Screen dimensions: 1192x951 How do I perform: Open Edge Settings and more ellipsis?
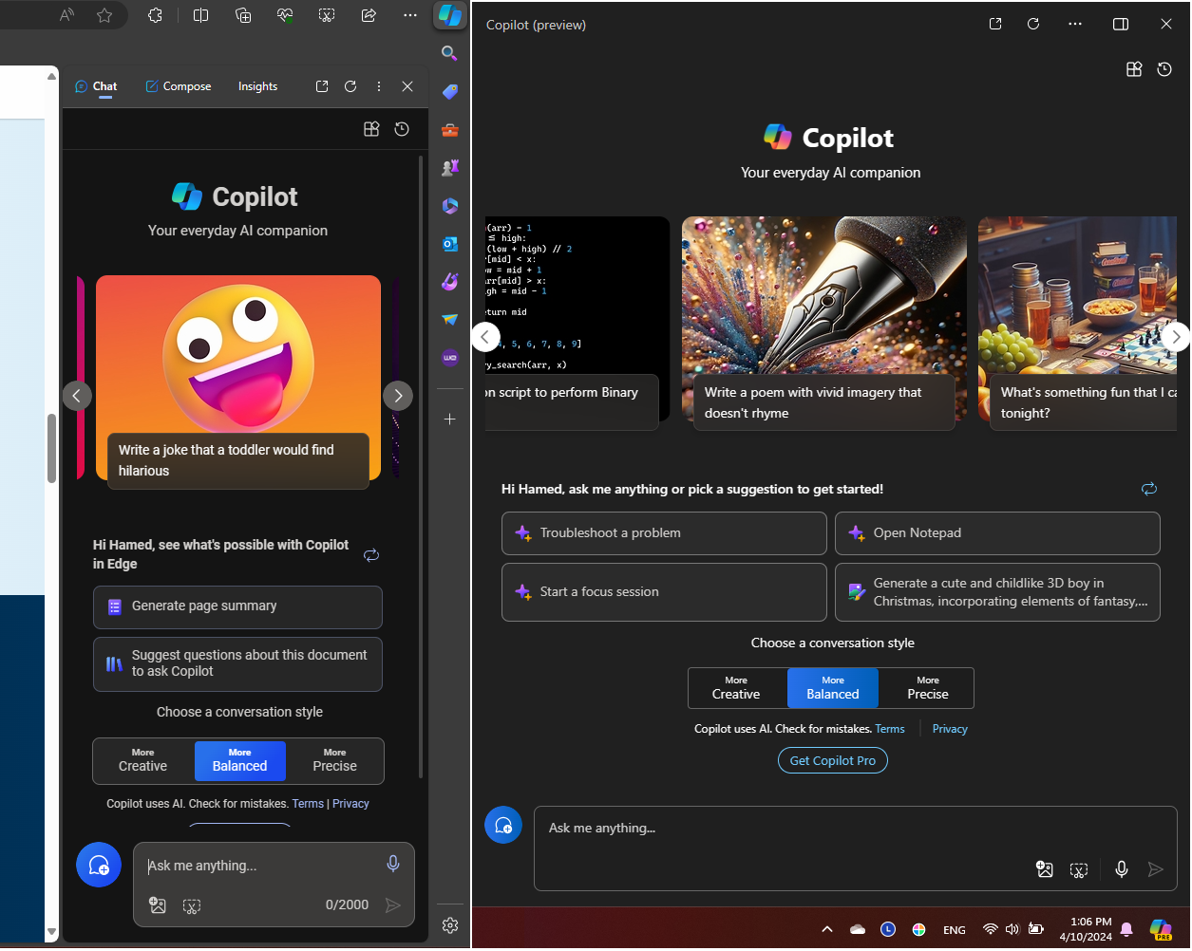pos(410,15)
